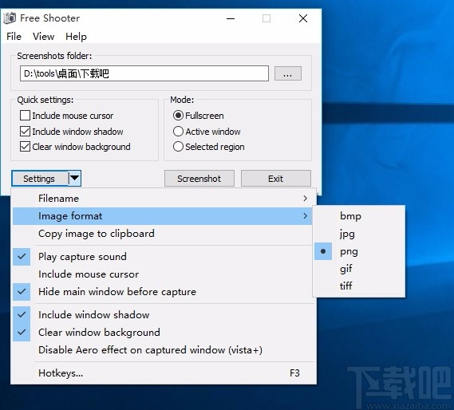
Task: Select gif image format
Action: click(359, 269)
